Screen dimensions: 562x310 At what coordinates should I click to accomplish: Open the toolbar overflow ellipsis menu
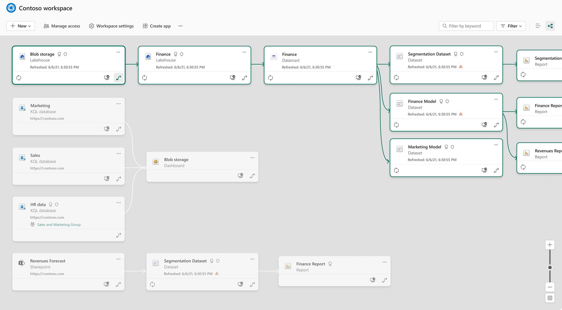pos(180,26)
